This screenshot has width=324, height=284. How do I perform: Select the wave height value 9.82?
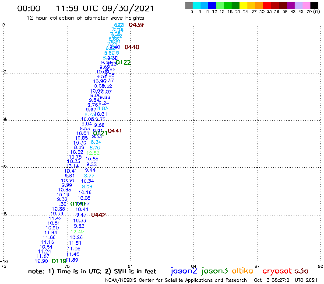pyautogui.click(x=79, y=226)
